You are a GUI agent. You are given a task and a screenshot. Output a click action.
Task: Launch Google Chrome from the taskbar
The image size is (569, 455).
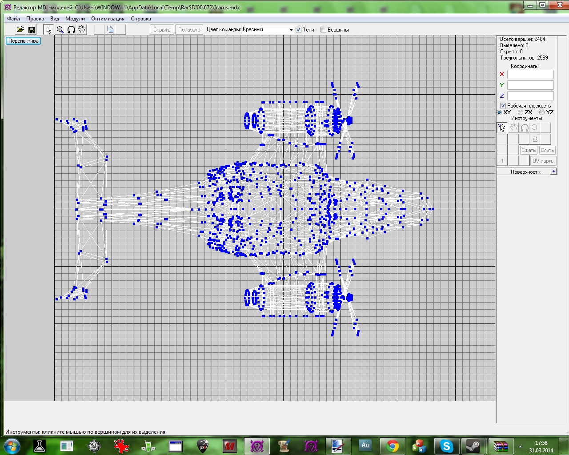coord(392,446)
